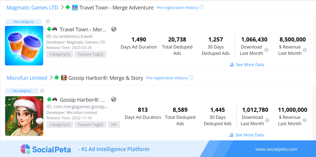The width and height of the screenshot is (316, 157).
Task: Click See More Data under Travel Town stats
Action: point(247,65)
